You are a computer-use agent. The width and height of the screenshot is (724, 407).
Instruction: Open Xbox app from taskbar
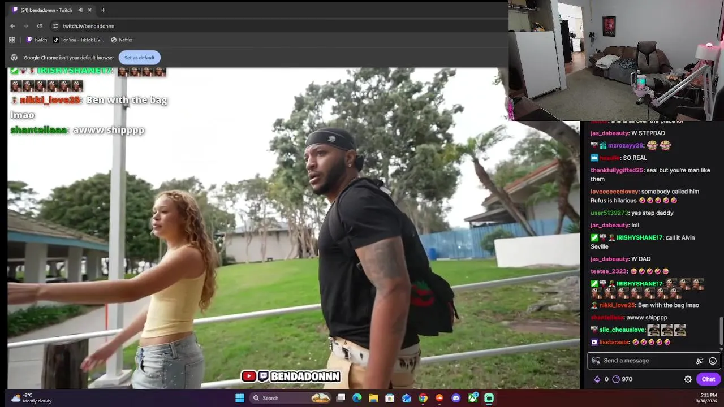click(x=472, y=398)
